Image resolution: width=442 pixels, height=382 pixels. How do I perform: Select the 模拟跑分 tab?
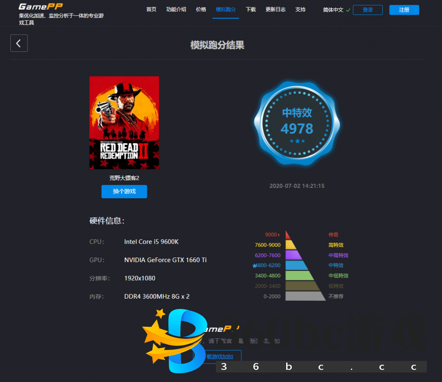click(225, 10)
